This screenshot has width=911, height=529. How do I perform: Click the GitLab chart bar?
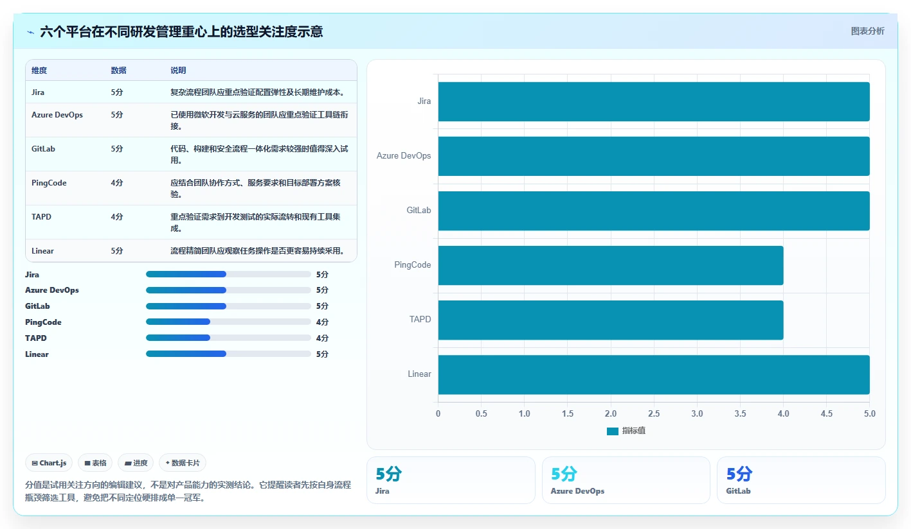[654, 211]
